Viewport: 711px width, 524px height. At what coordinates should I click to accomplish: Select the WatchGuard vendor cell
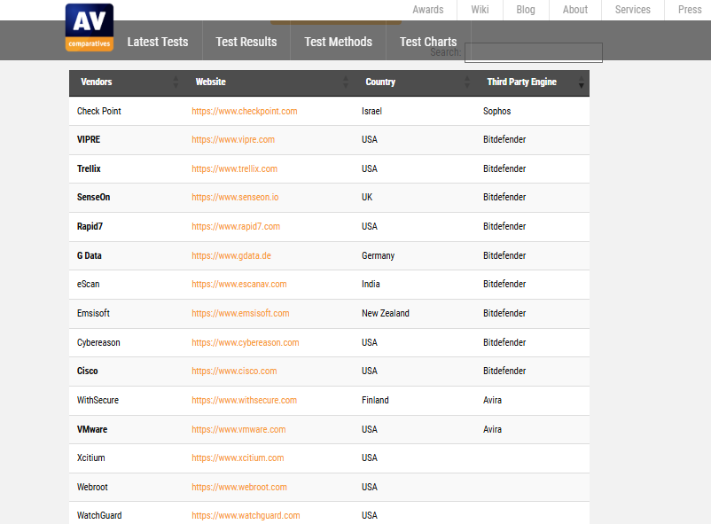coord(99,516)
